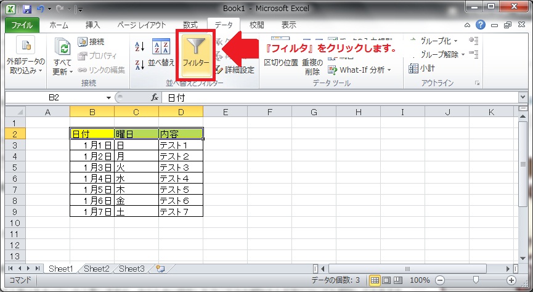Switch to Page Layout view
Screen dimensions: 533x292
[386, 280]
